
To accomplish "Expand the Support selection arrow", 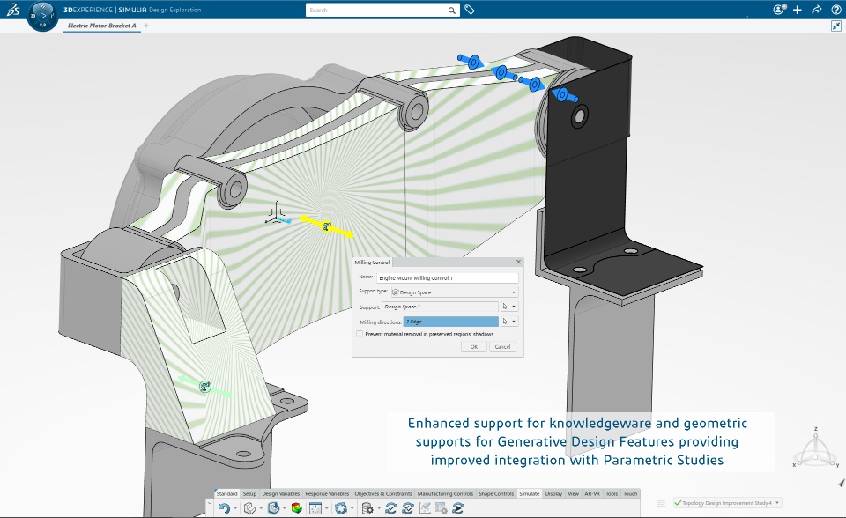I will click(x=514, y=307).
